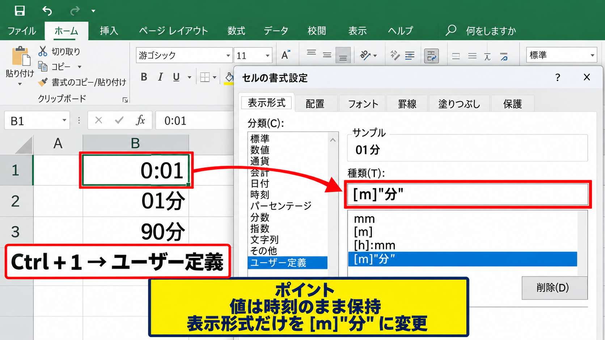Click the Save icon in title bar
The width and height of the screenshot is (605, 340).
(20, 11)
